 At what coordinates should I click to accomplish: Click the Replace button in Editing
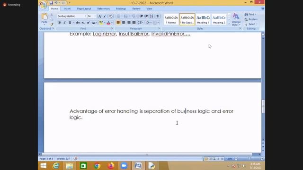pos(251,19)
